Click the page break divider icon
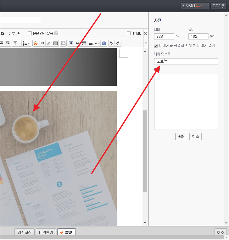Screen dimensions: 229x240 [x=84, y=43]
